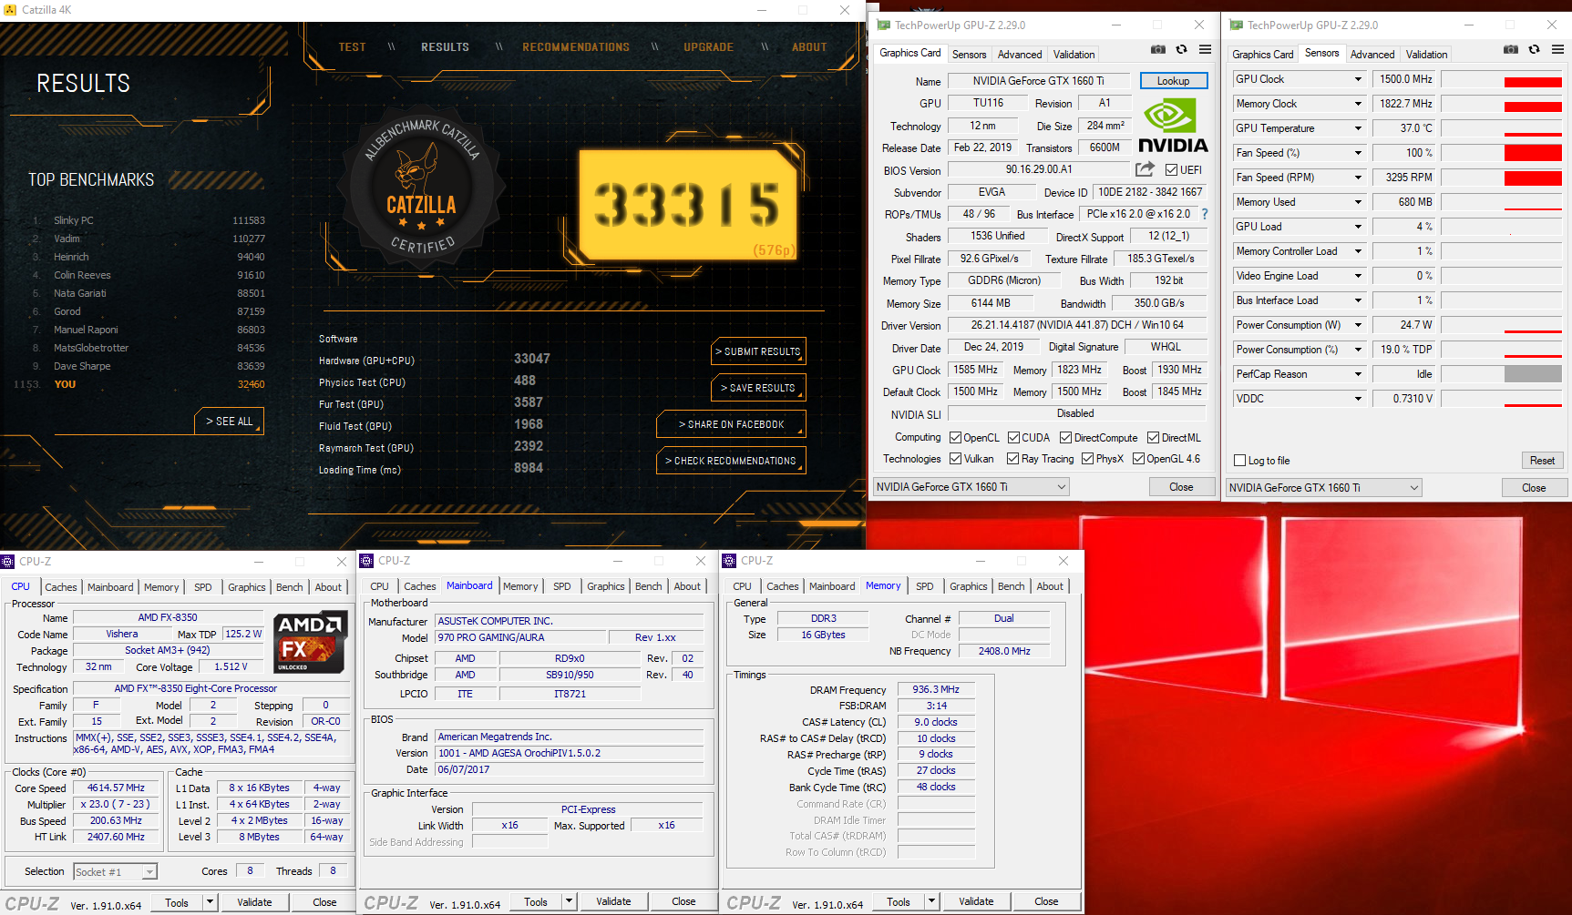1572x915 pixels.
Task: Click Reset button in GPU-Z Sensors
Action: point(1542,461)
